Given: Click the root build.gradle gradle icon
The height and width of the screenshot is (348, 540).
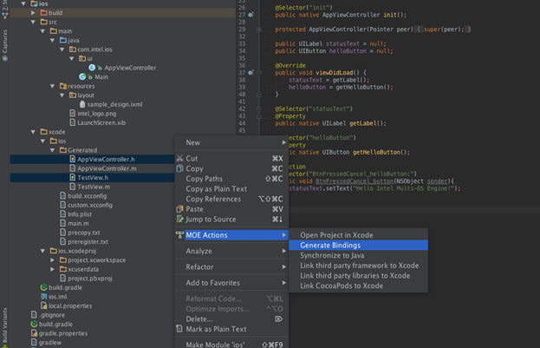Looking at the screenshot, I should 34,324.
